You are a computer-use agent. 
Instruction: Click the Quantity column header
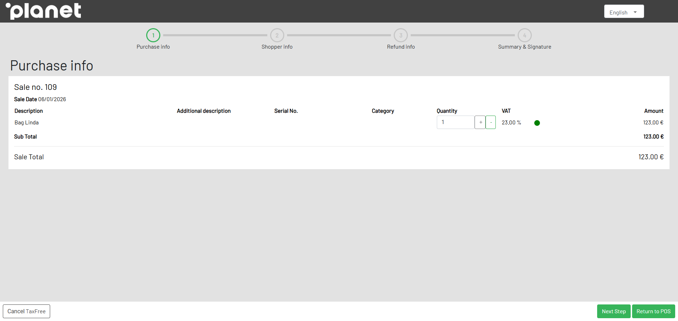click(x=447, y=111)
